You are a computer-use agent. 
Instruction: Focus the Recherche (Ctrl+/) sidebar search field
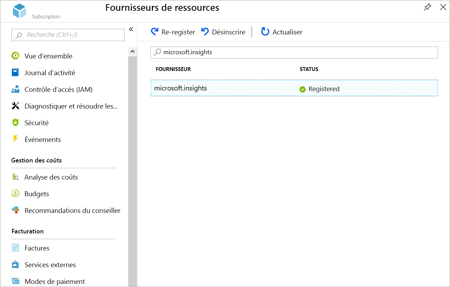point(68,35)
